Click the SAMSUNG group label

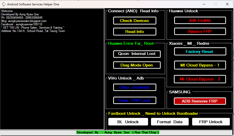(x=180, y=92)
